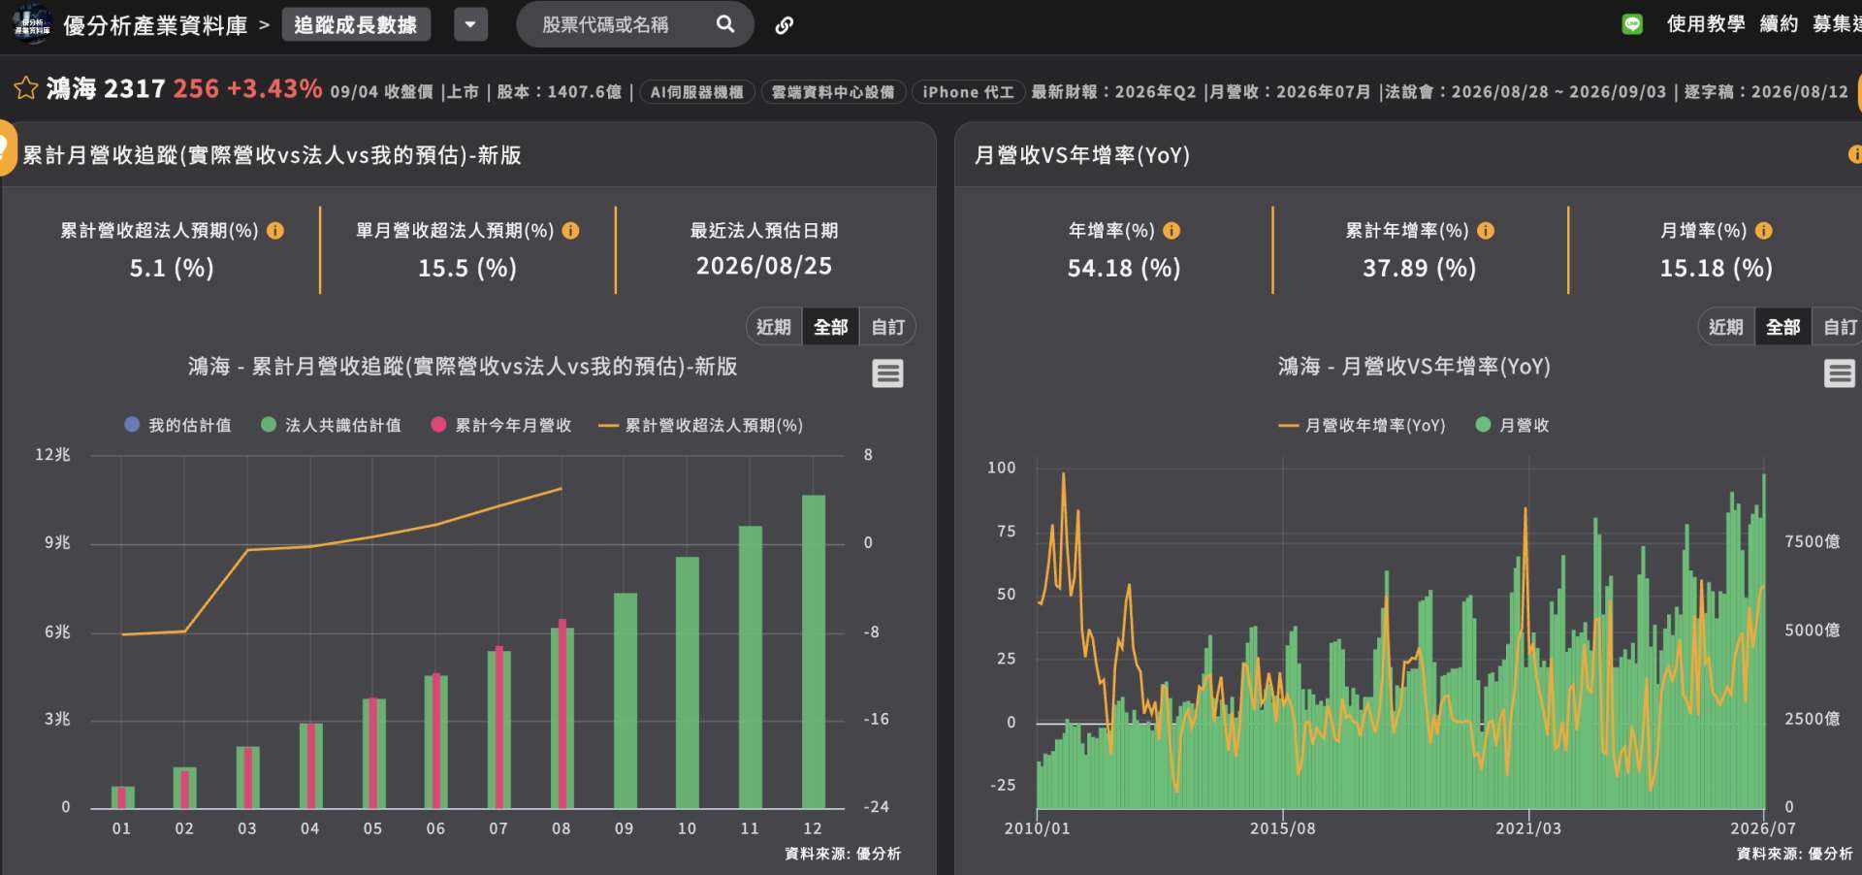
Task: Click the 12 month green bar
Action: pyautogui.click(x=813, y=651)
